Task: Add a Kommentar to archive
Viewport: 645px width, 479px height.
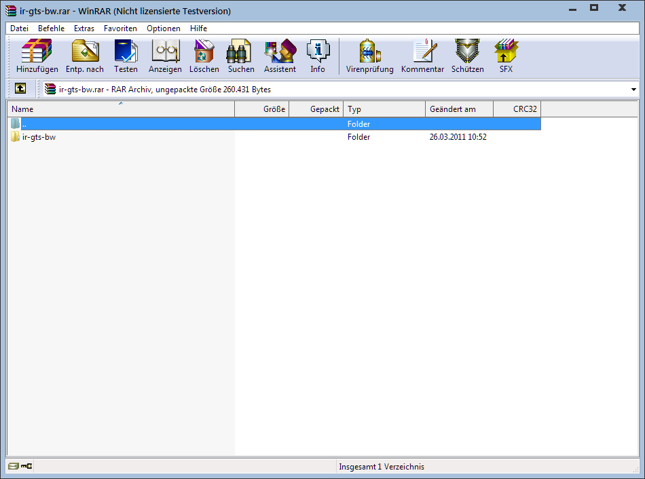Action: [x=422, y=56]
